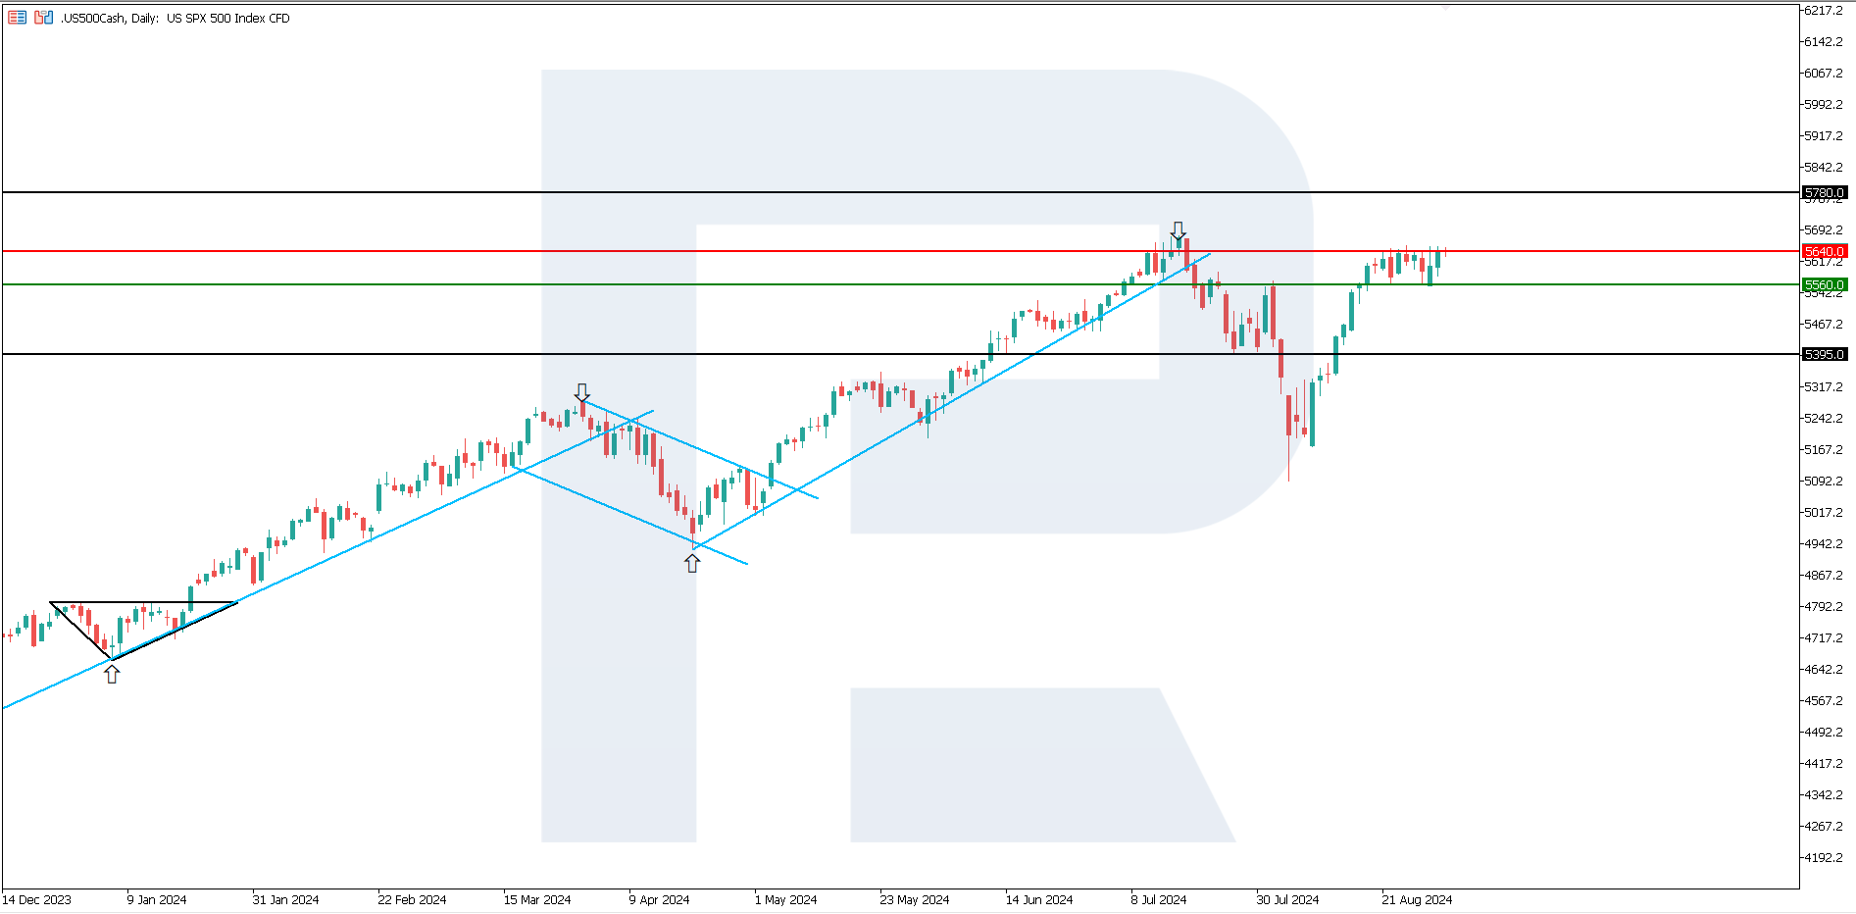Screen dimensions: 1856x914
Task: Click the 4867.2 price axis value
Action: [1824, 576]
